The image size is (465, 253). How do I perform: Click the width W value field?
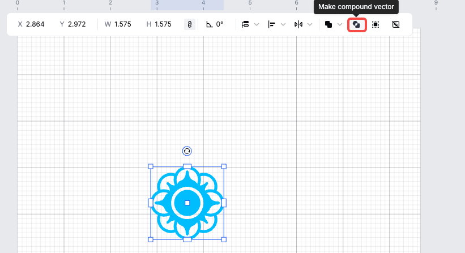pos(123,24)
